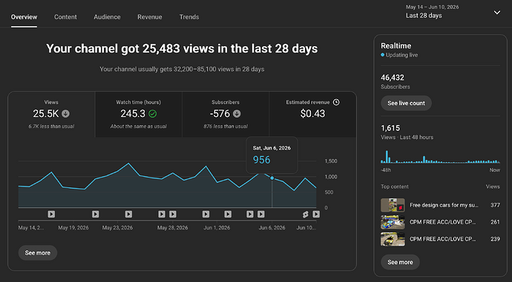The width and height of the screenshot is (512, 282).
Task: Open thumbnail of CPM FREE ACC video with 261 views
Action: coord(393,222)
